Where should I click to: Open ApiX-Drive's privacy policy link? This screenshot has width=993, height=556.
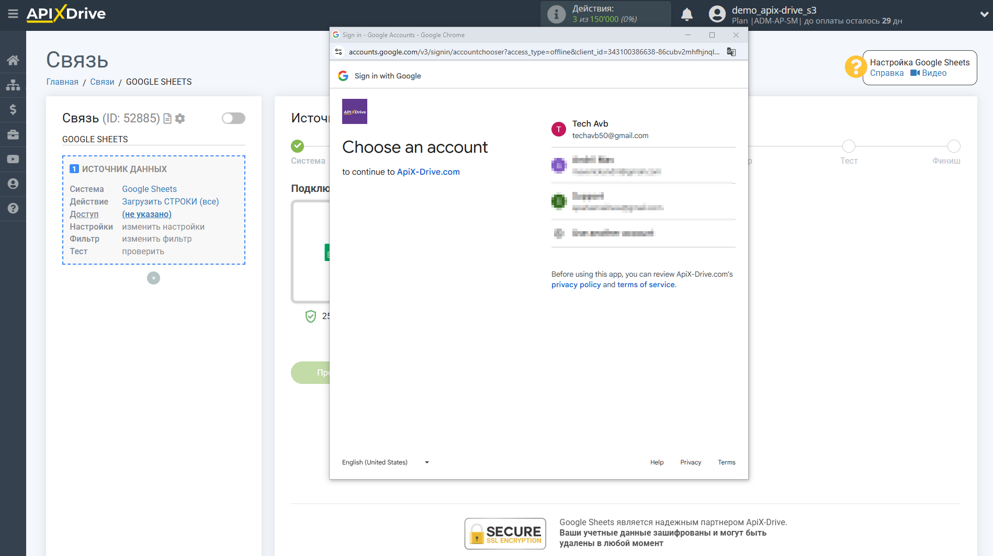tap(576, 285)
